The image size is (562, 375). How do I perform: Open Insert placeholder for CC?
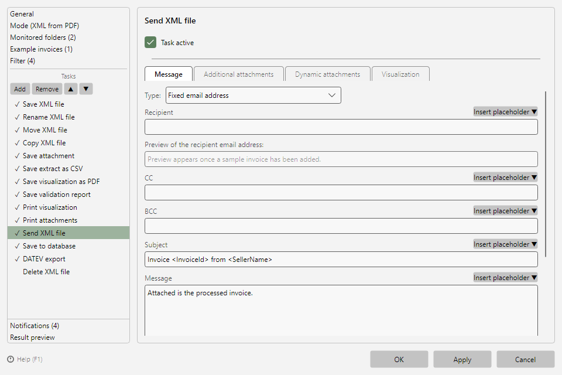point(505,178)
